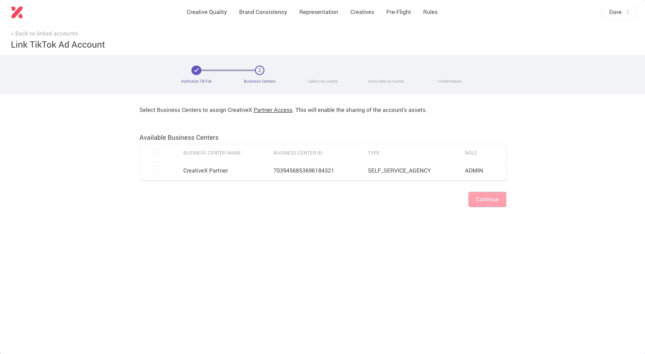
Task: Follow the Partner Access link
Action: pyautogui.click(x=273, y=110)
